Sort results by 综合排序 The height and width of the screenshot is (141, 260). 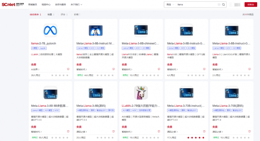click(x=35, y=15)
